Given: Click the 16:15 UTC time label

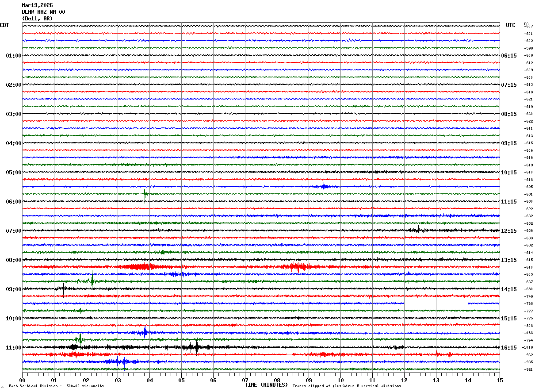Looking at the screenshot, I should tap(509, 348).
